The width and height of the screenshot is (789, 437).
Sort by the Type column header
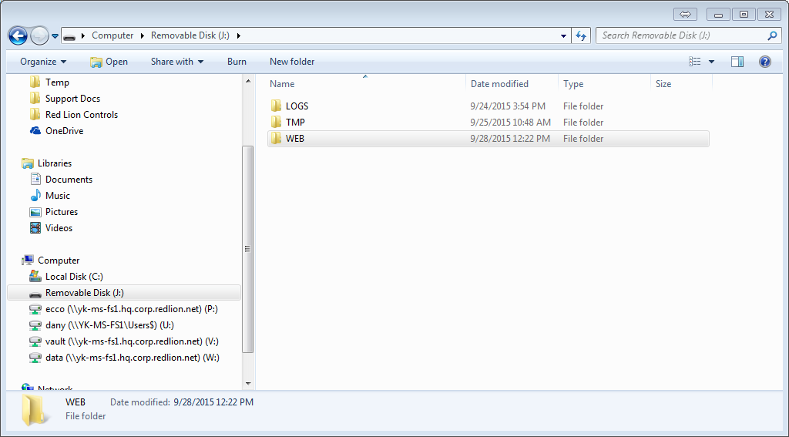(573, 83)
